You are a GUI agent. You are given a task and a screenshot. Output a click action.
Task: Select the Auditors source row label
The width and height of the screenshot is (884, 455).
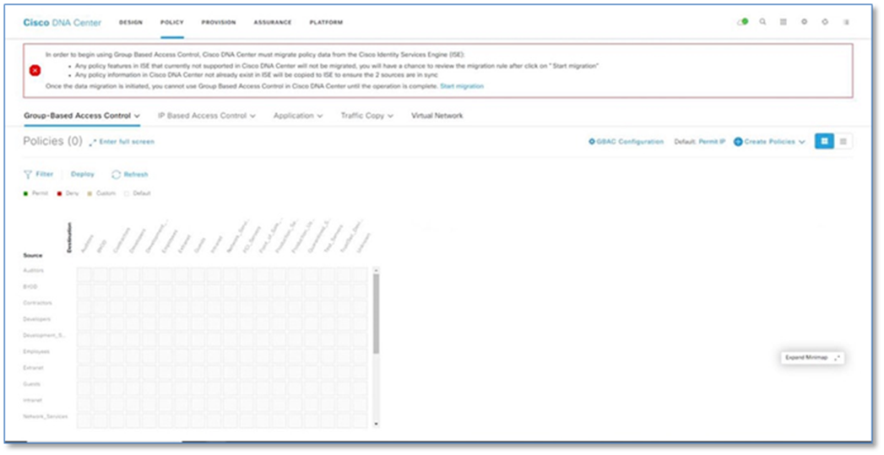[33, 271]
